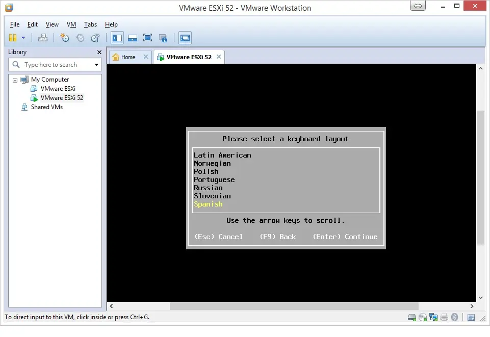Click the magnifier icon in Library search
Image resolution: width=490 pixels, height=337 pixels.
tap(16, 65)
